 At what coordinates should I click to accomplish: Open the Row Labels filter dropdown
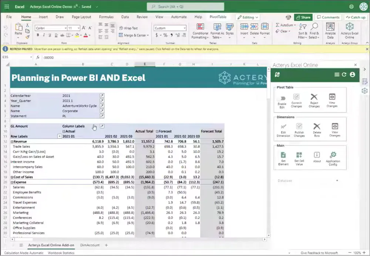pyautogui.click(x=59, y=136)
